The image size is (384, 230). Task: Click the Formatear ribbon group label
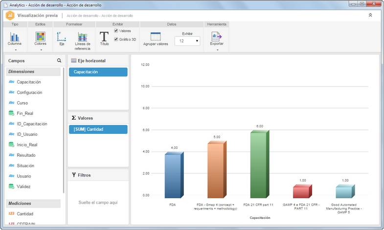coord(74,24)
